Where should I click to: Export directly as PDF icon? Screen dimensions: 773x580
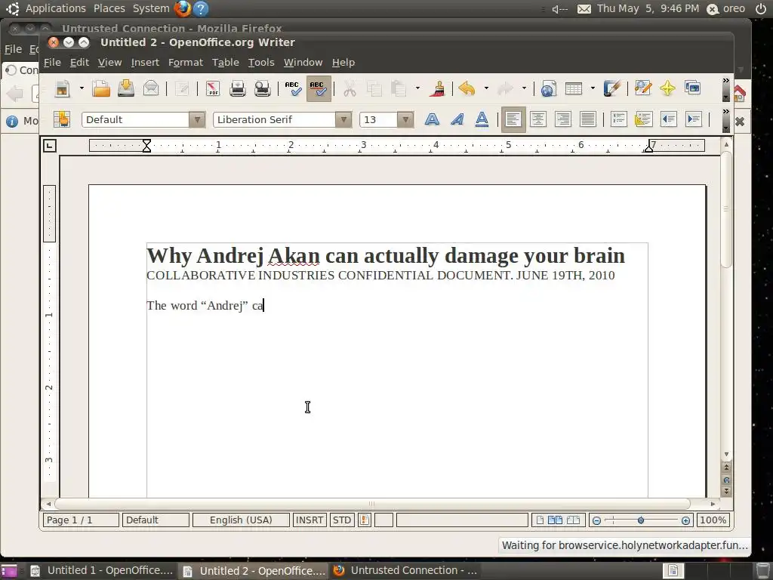212,89
